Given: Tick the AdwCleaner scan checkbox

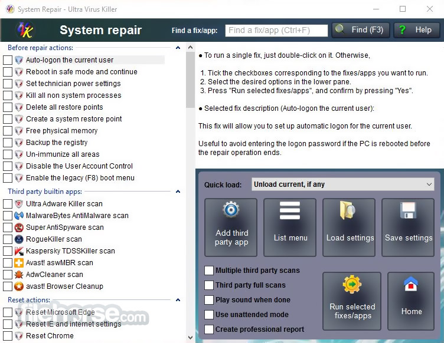Looking at the screenshot, I should 8,275.
